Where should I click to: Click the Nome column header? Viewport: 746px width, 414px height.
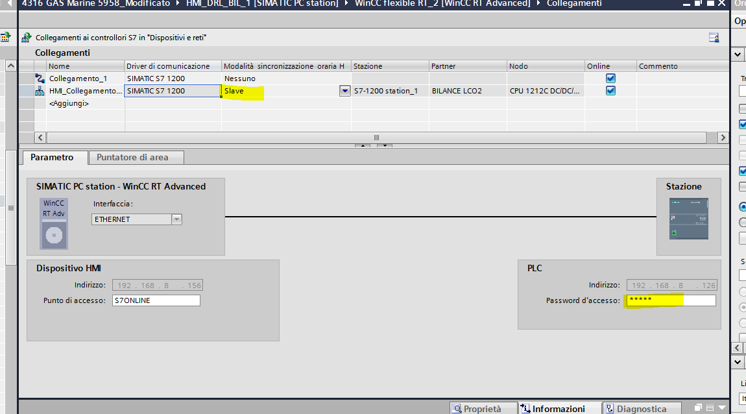point(86,66)
